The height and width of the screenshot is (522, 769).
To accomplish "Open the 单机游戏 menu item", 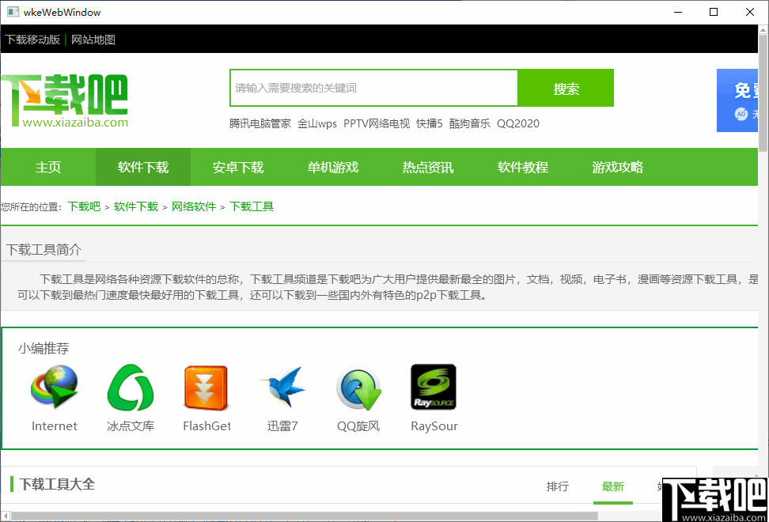I will 332,167.
